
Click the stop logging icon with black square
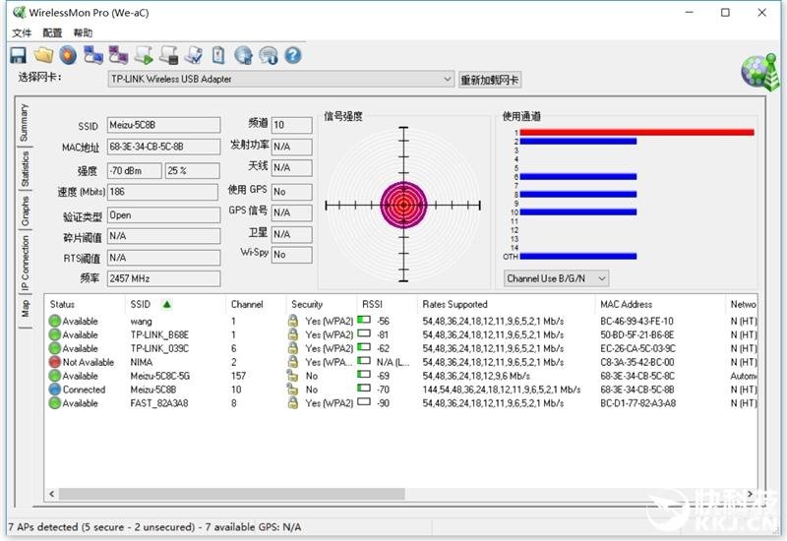pos(168,55)
